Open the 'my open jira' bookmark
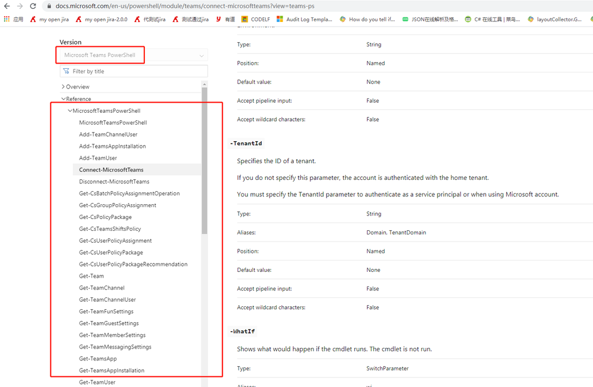 49,20
